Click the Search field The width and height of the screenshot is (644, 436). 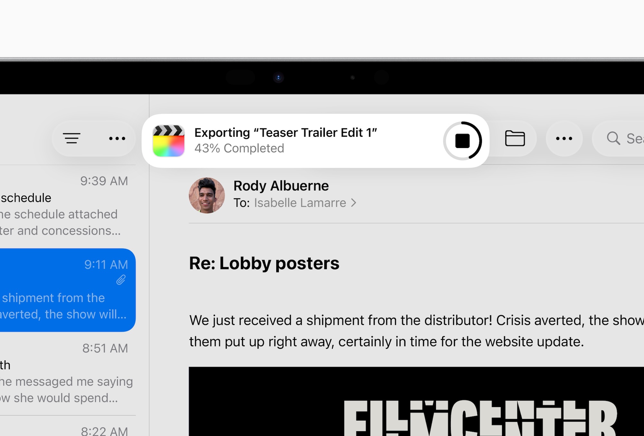point(618,138)
